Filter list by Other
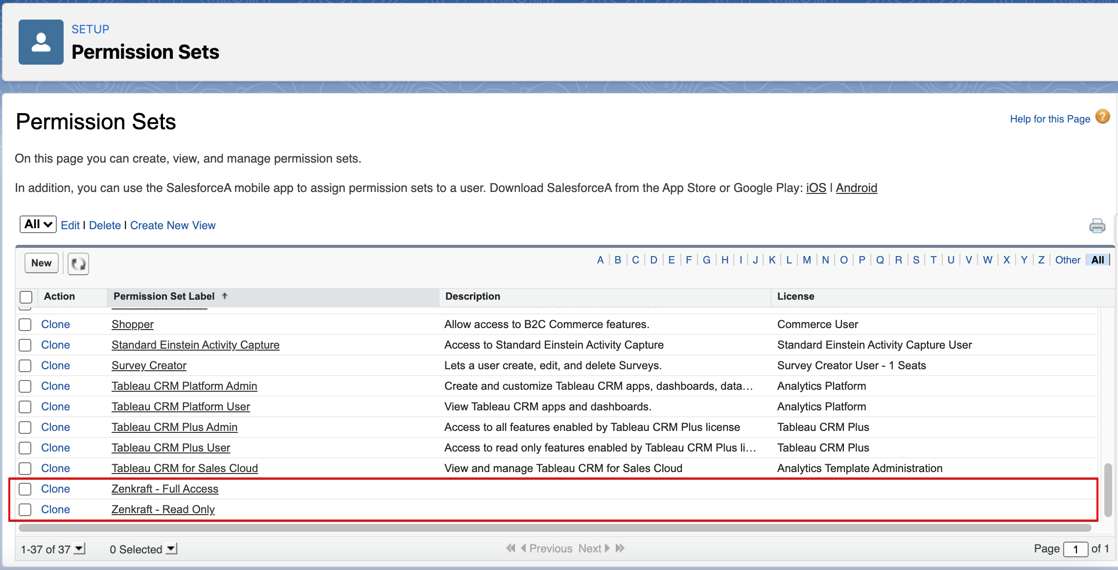Screen dimensions: 1118x570 [1068, 260]
